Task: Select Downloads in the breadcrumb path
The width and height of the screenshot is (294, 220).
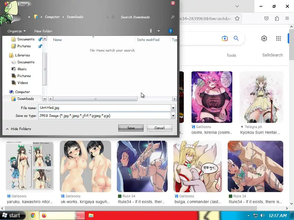Action: pyautogui.click(x=75, y=17)
